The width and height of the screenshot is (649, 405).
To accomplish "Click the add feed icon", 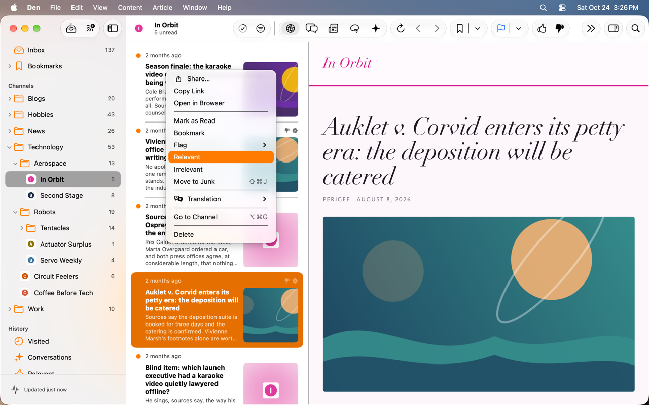I will (90, 29).
